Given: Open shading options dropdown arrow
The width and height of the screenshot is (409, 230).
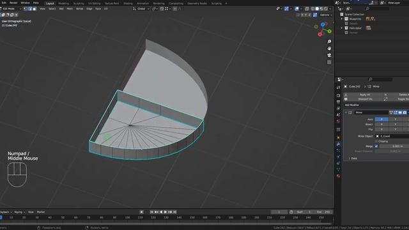Looking at the screenshot, I should (330, 8).
